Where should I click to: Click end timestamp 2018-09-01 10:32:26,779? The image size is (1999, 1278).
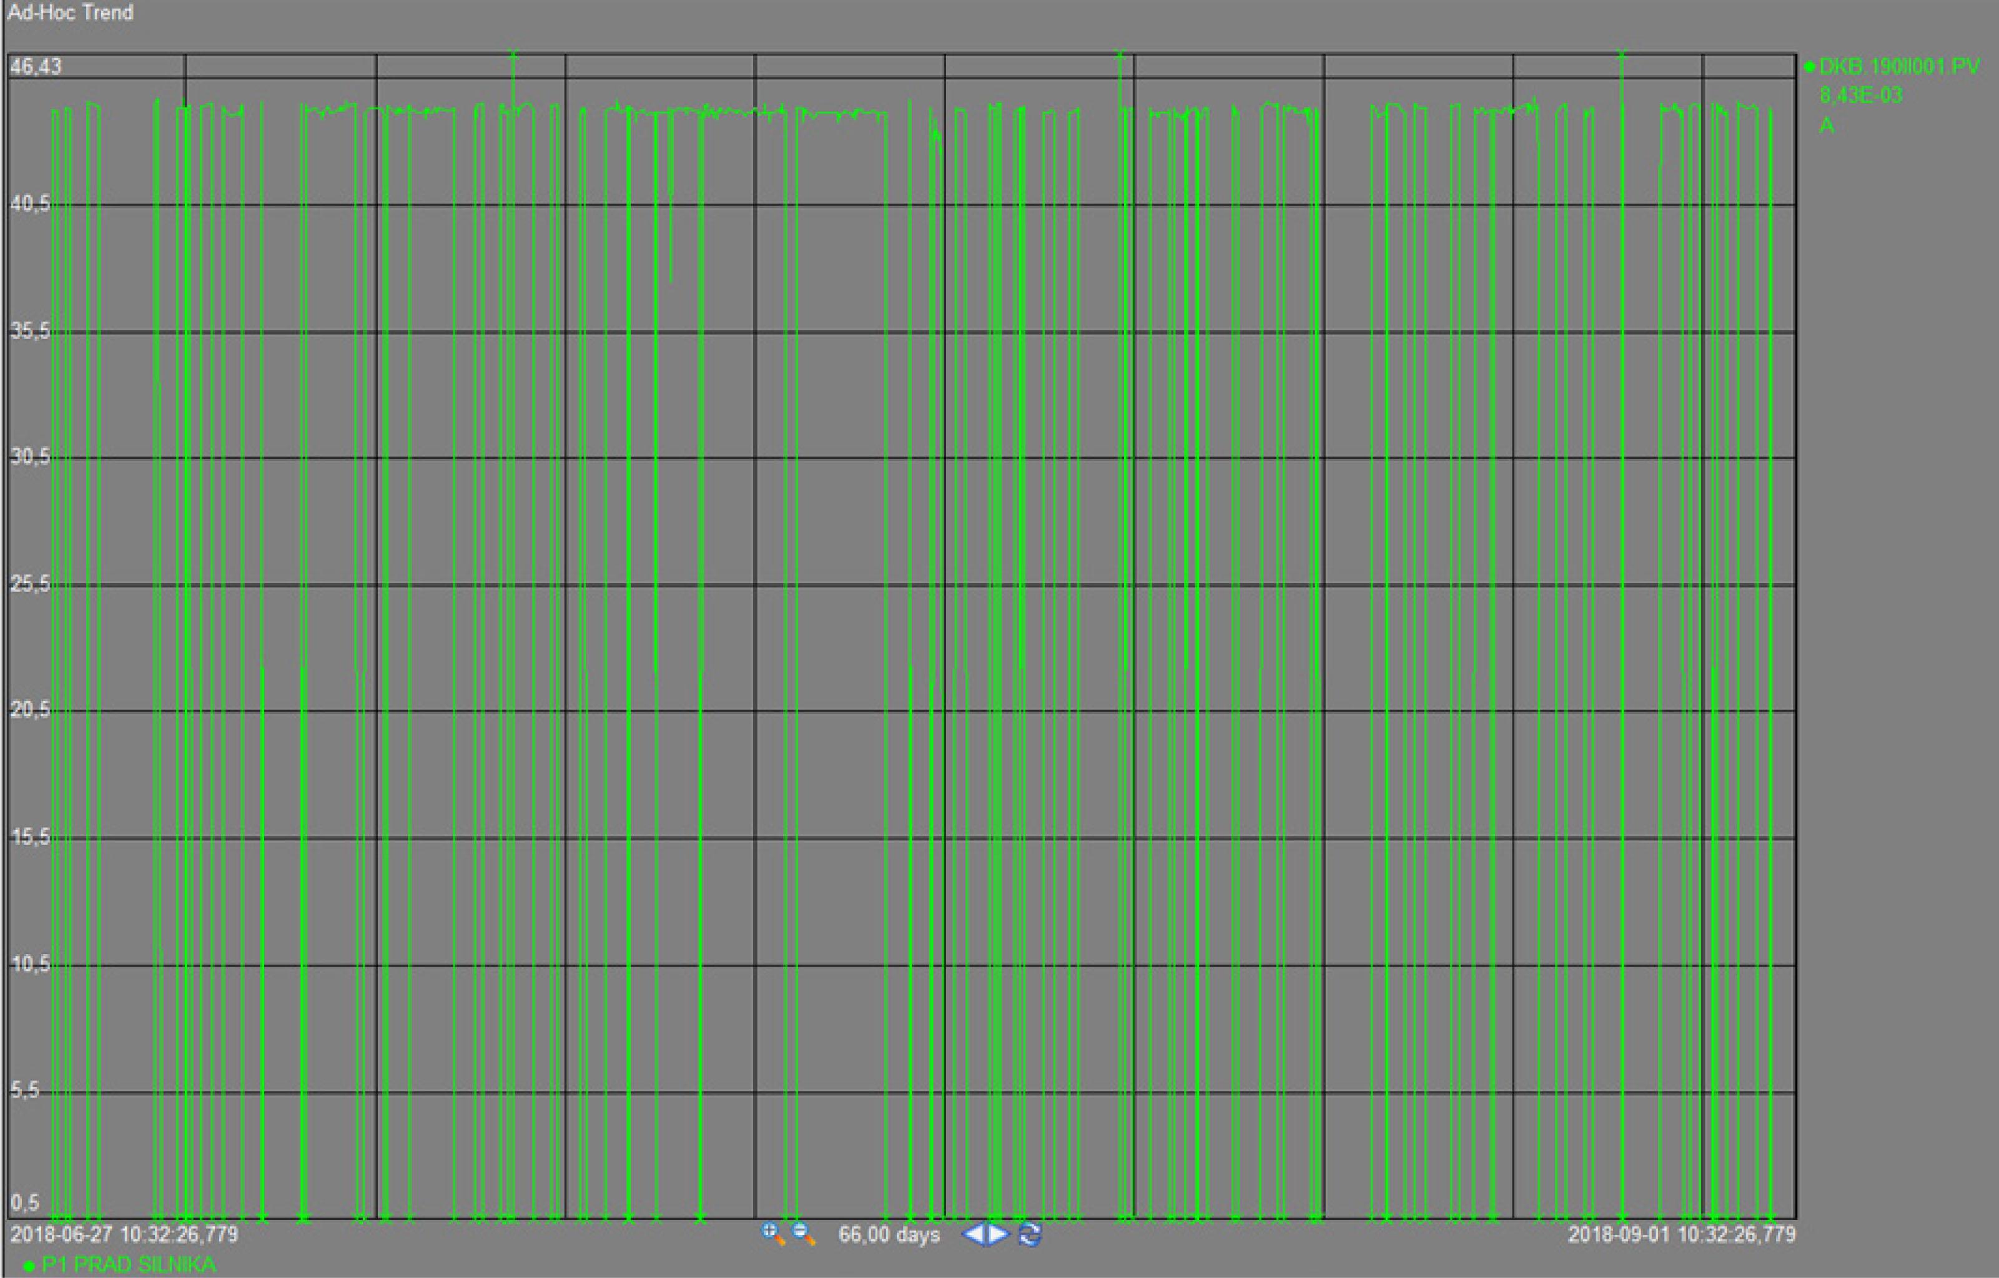(x=1681, y=1234)
